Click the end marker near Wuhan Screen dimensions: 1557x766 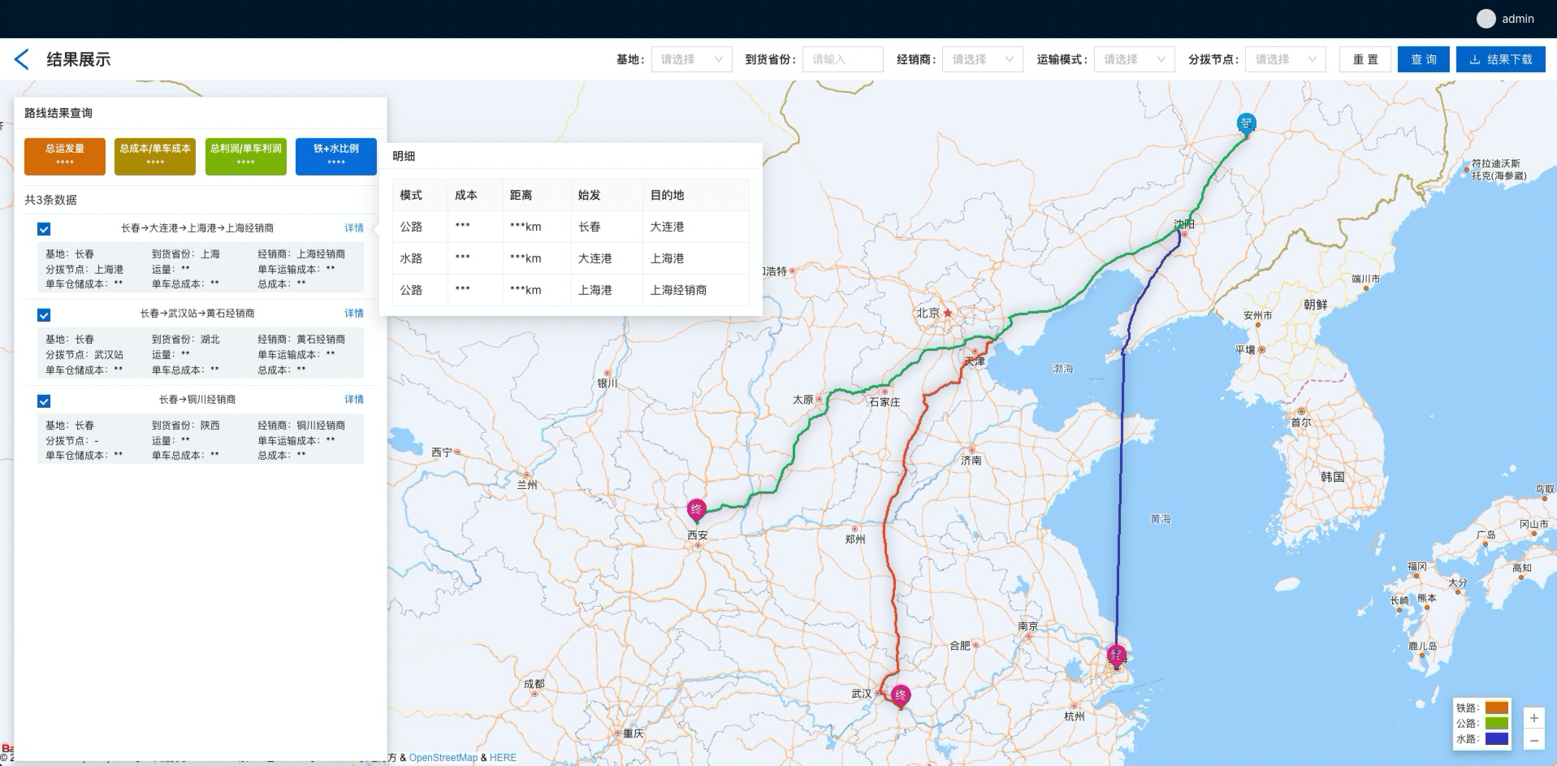point(900,696)
